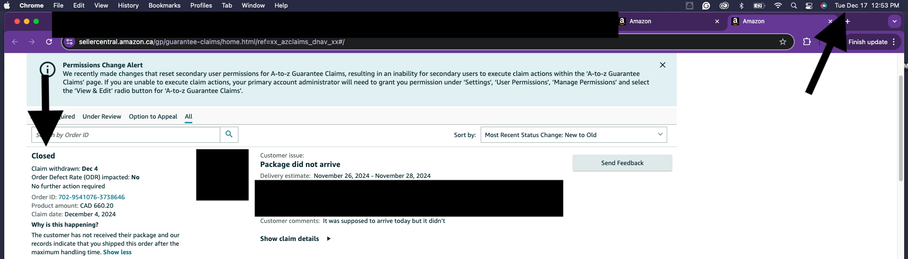The width and height of the screenshot is (908, 259).
Task: Open the Chrome extensions puzzle icon
Action: click(807, 42)
